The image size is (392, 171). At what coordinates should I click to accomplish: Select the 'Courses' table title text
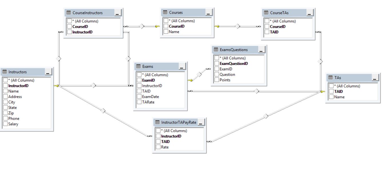point(176,12)
